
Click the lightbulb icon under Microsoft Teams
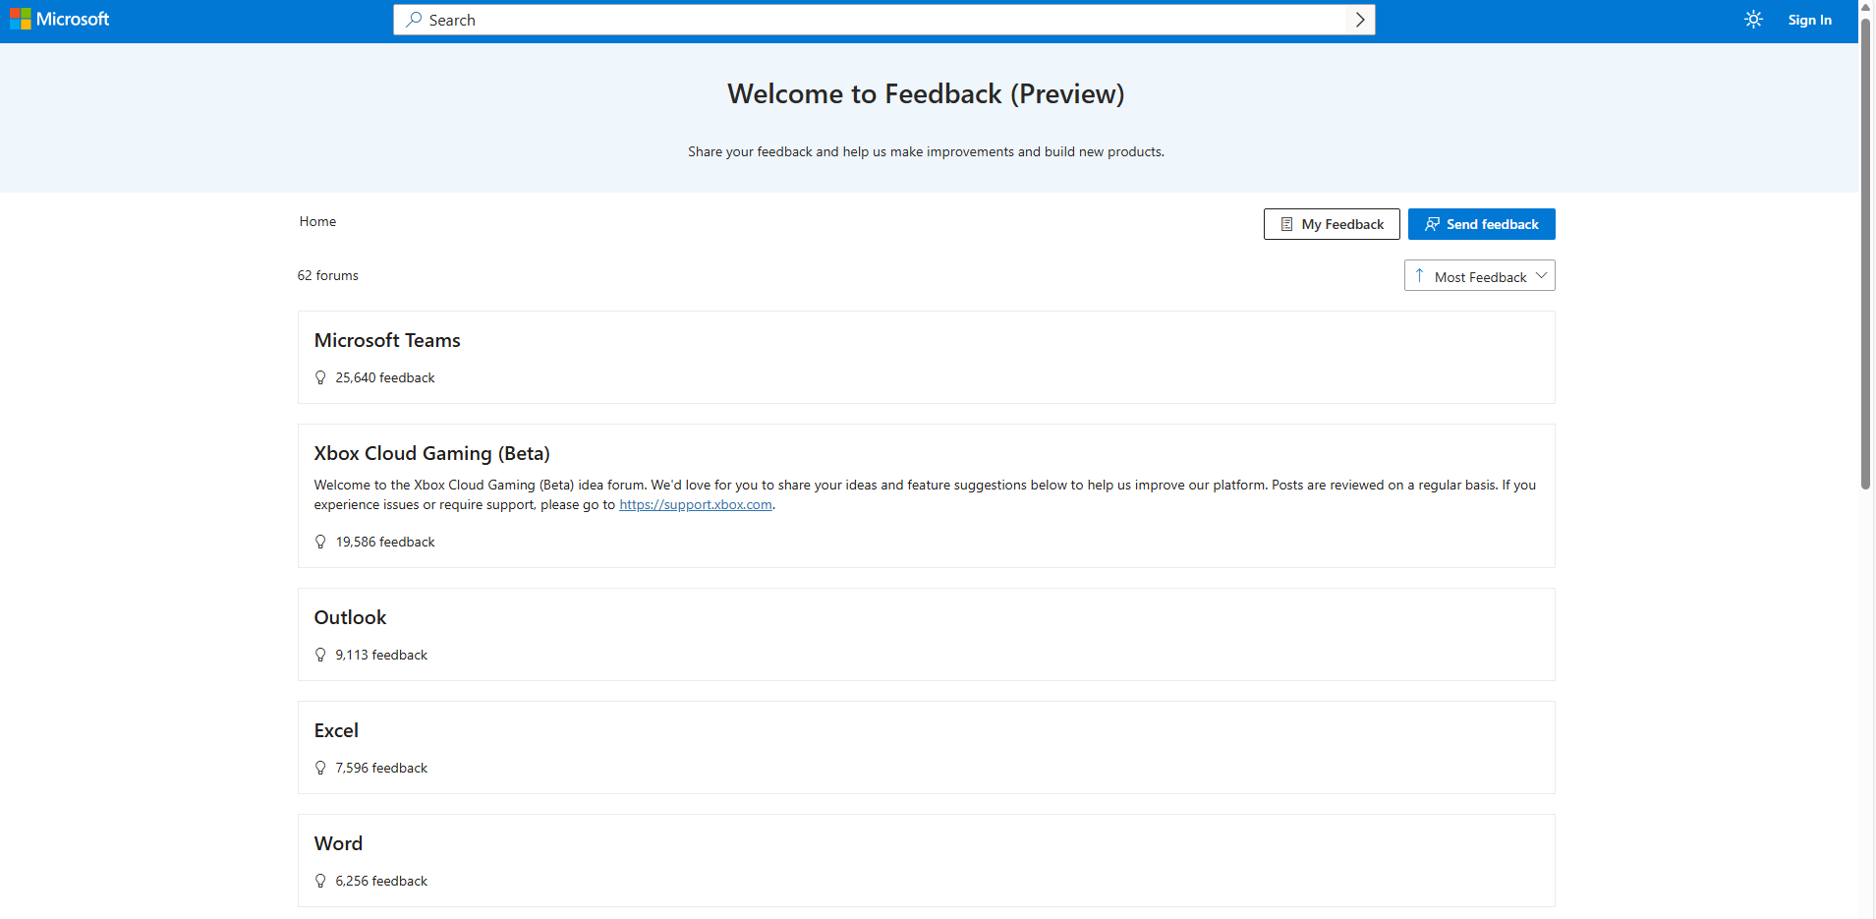click(x=320, y=377)
